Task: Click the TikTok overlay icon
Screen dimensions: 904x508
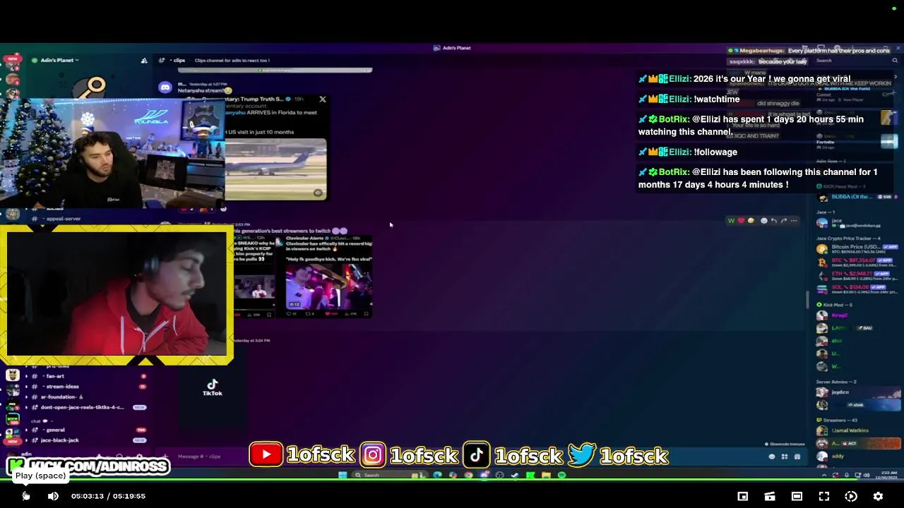Action: pyautogui.click(x=477, y=455)
